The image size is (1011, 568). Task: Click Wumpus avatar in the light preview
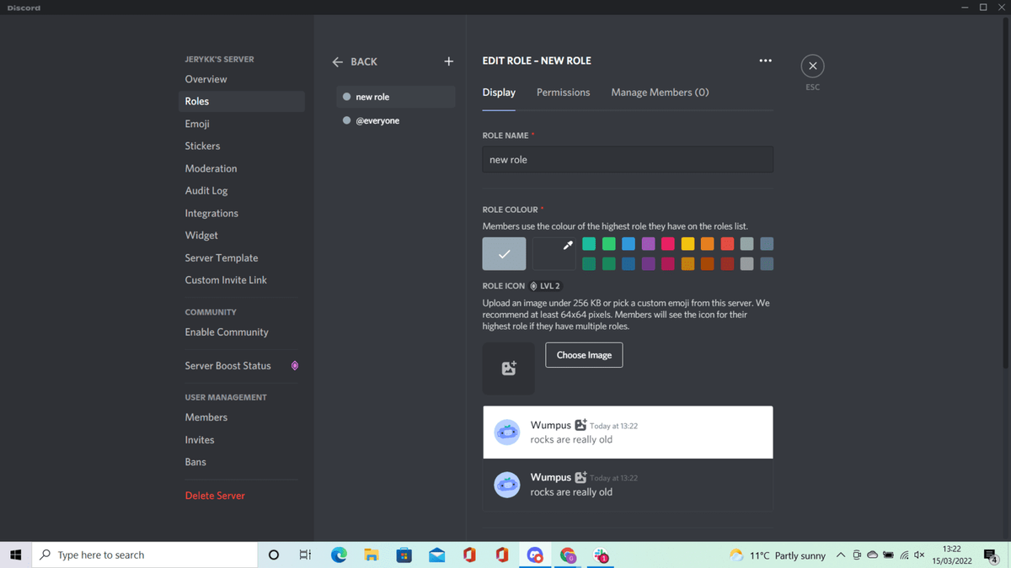506,433
